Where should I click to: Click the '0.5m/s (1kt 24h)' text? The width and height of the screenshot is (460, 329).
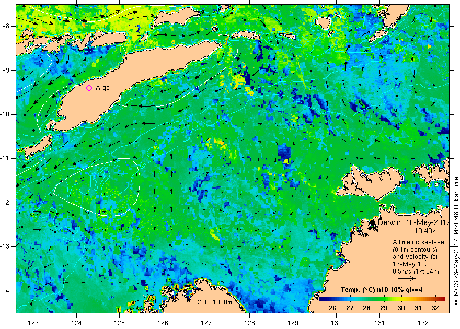[x=416, y=272]
